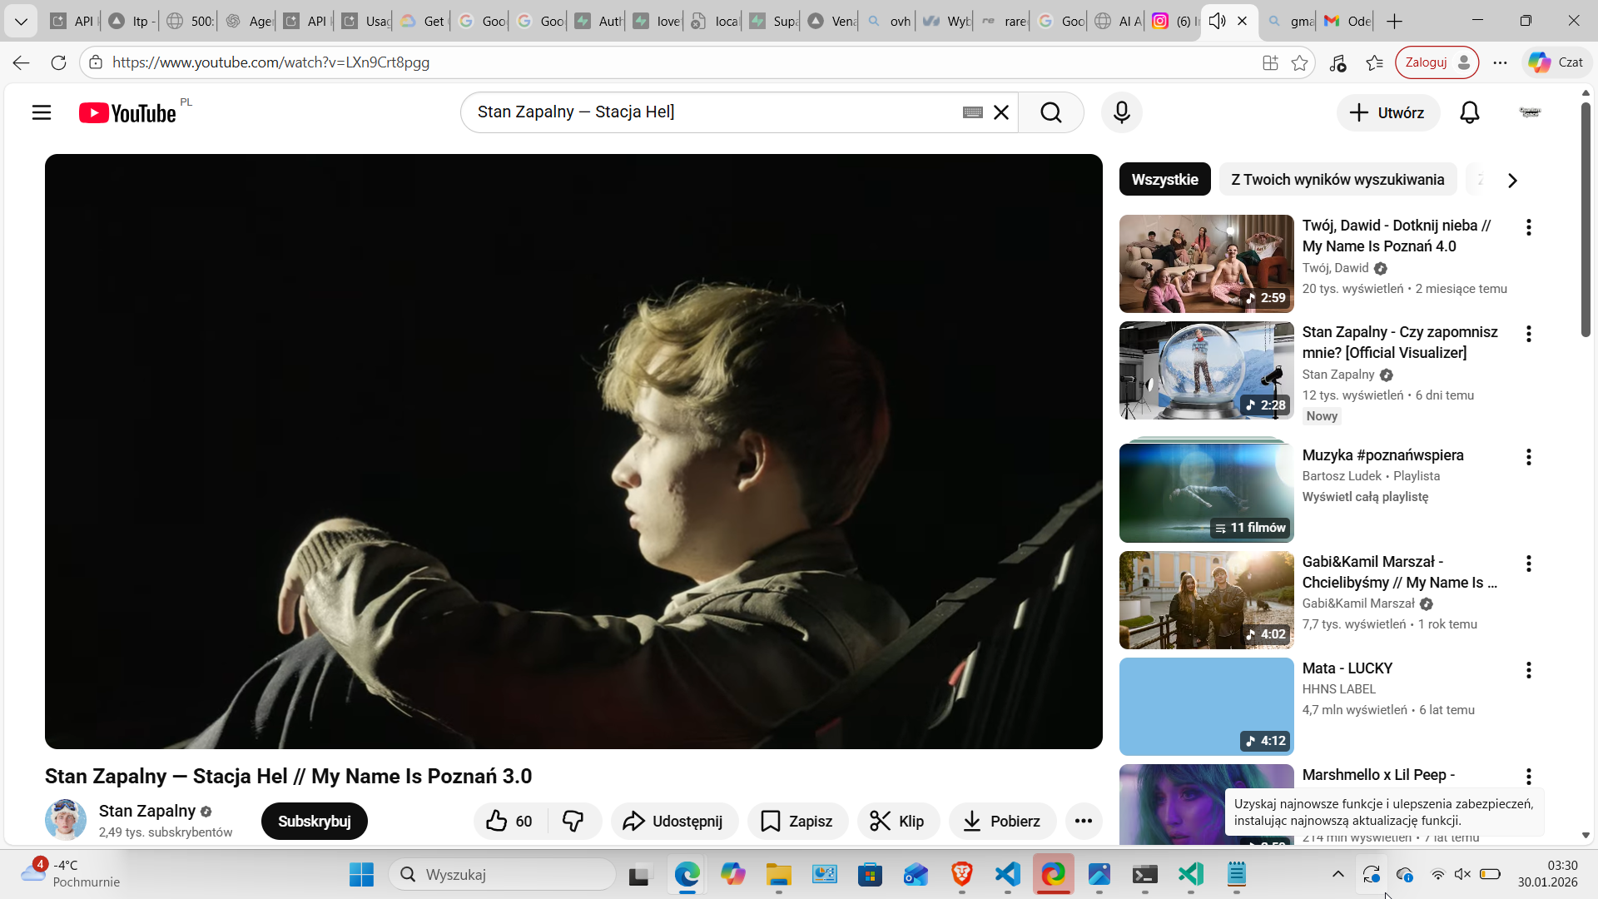1598x899 pixels.
Task: Open the on-screen keyboard icon in search
Action: pyautogui.click(x=972, y=112)
